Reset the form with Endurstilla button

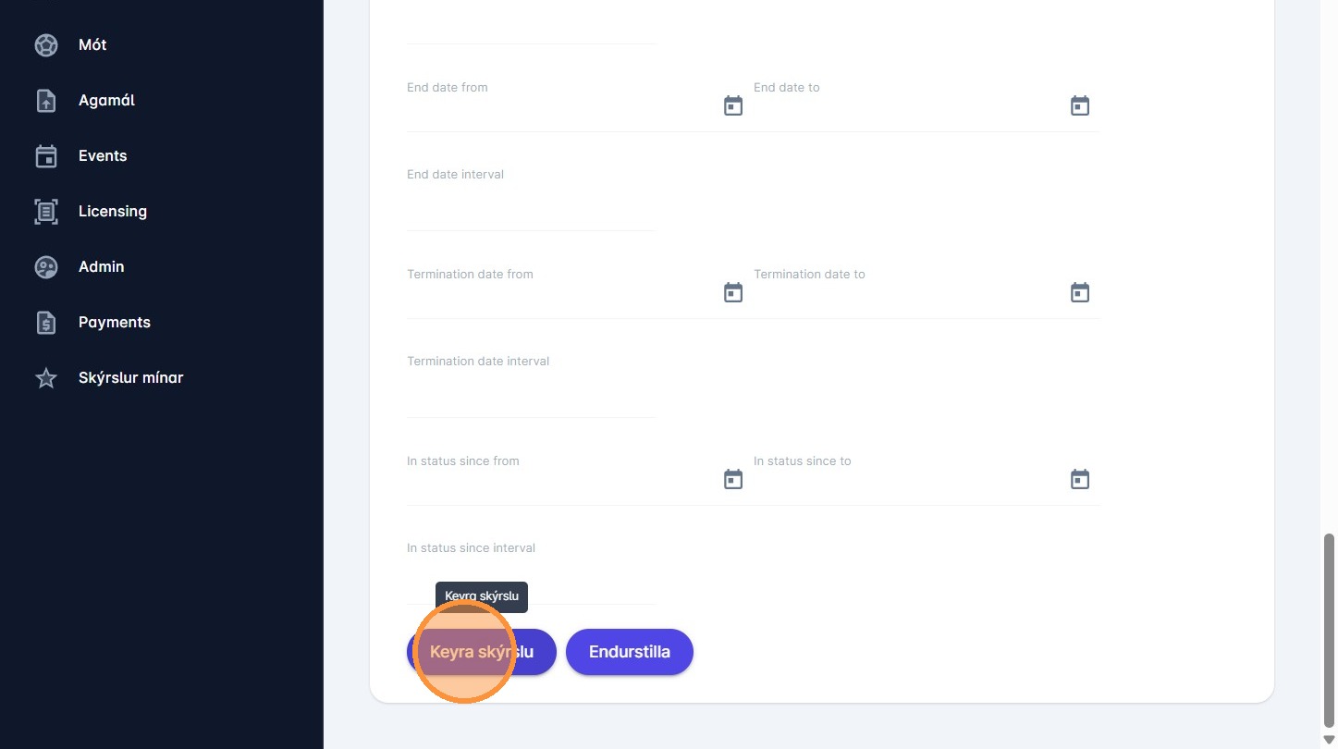coord(630,652)
